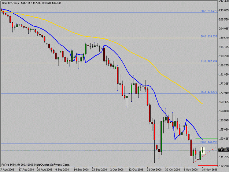This screenshot has width=229, height=172.
Task: Click the 30 Oct 2008 date label
Action: coord(173,170)
